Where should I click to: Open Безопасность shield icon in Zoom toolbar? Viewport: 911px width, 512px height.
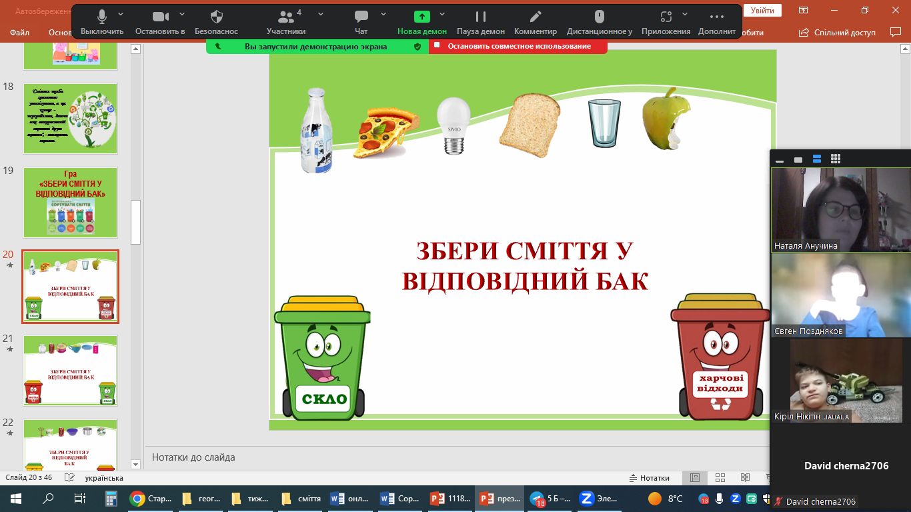pyautogui.click(x=216, y=23)
